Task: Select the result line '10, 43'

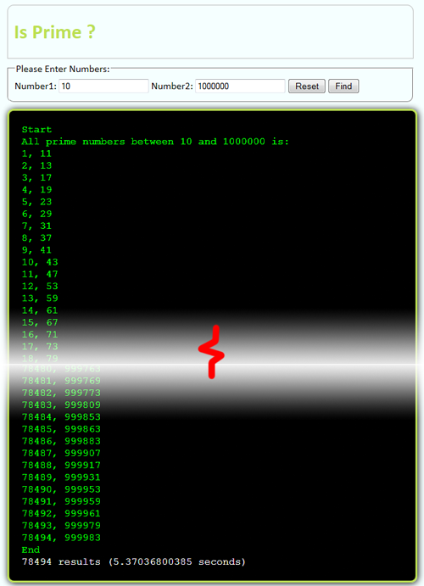Action: pyautogui.click(x=40, y=262)
